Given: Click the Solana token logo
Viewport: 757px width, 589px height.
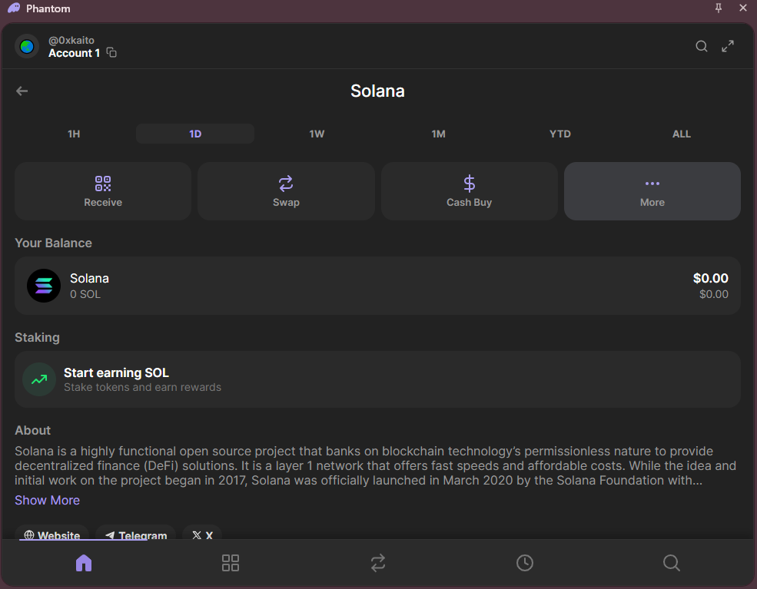Looking at the screenshot, I should click(44, 286).
